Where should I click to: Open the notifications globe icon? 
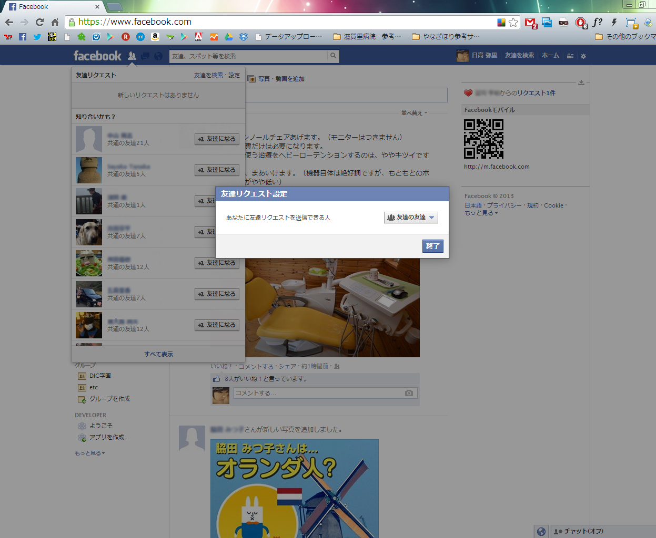coord(158,56)
